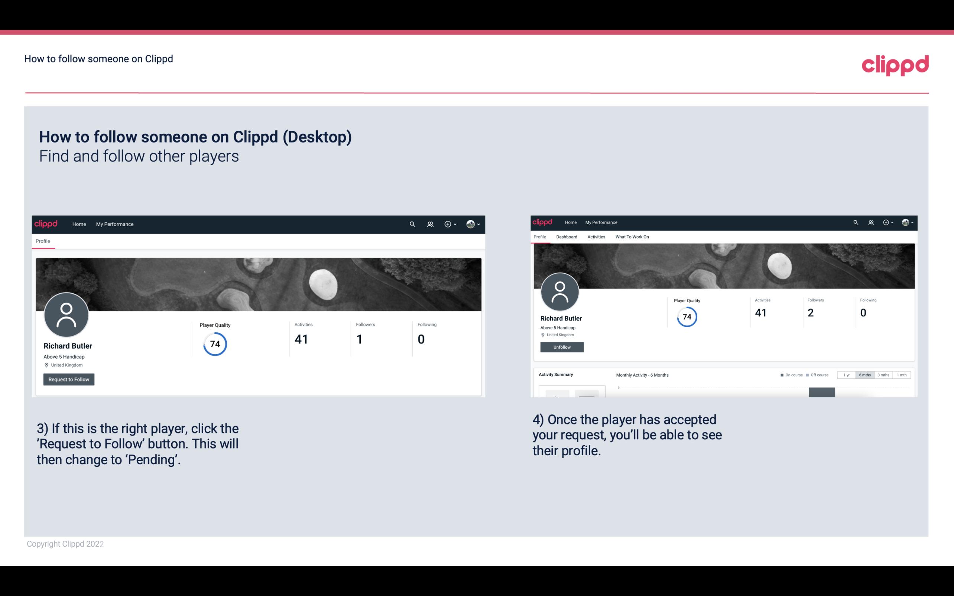Screen dimensions: 954x596
Task: Select the '6 mths' time filter toggle
Action: [x=865, y=375]
